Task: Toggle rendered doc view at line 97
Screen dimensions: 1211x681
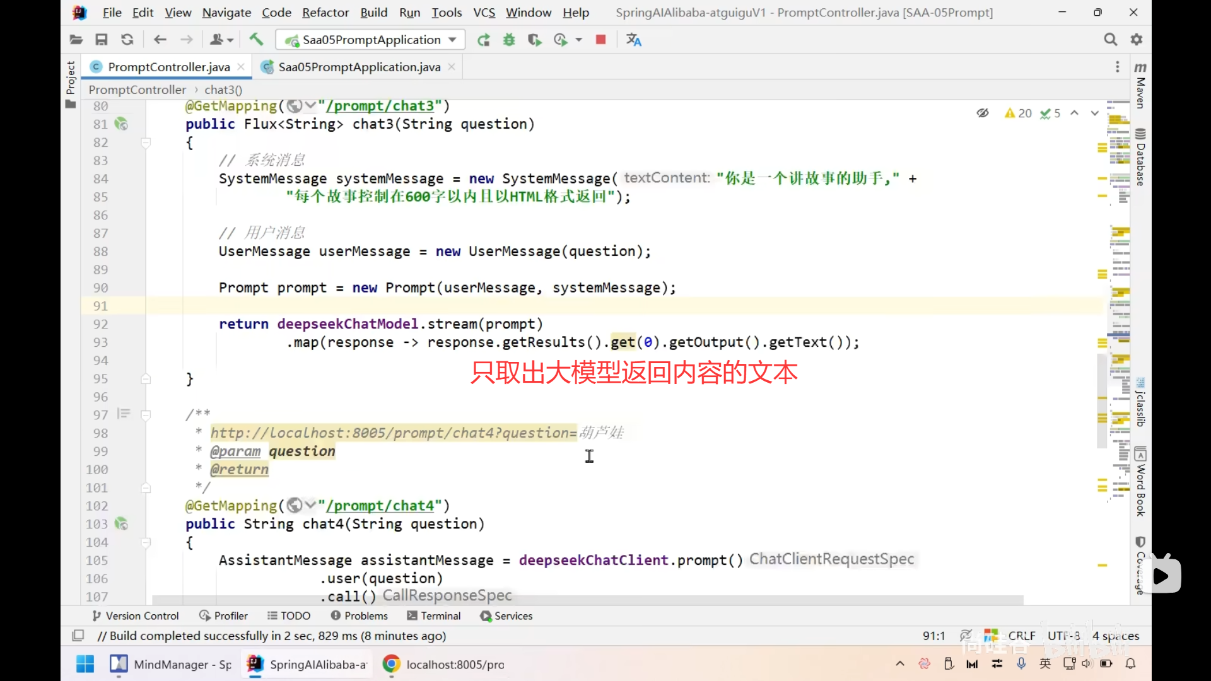Action: tap(124, 414)
